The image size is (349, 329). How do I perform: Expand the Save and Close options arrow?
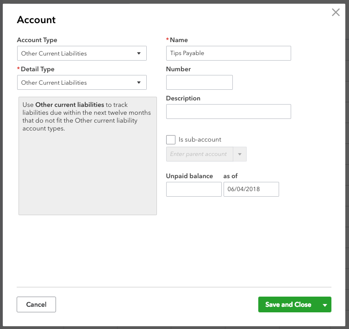(x=325, y=305)
